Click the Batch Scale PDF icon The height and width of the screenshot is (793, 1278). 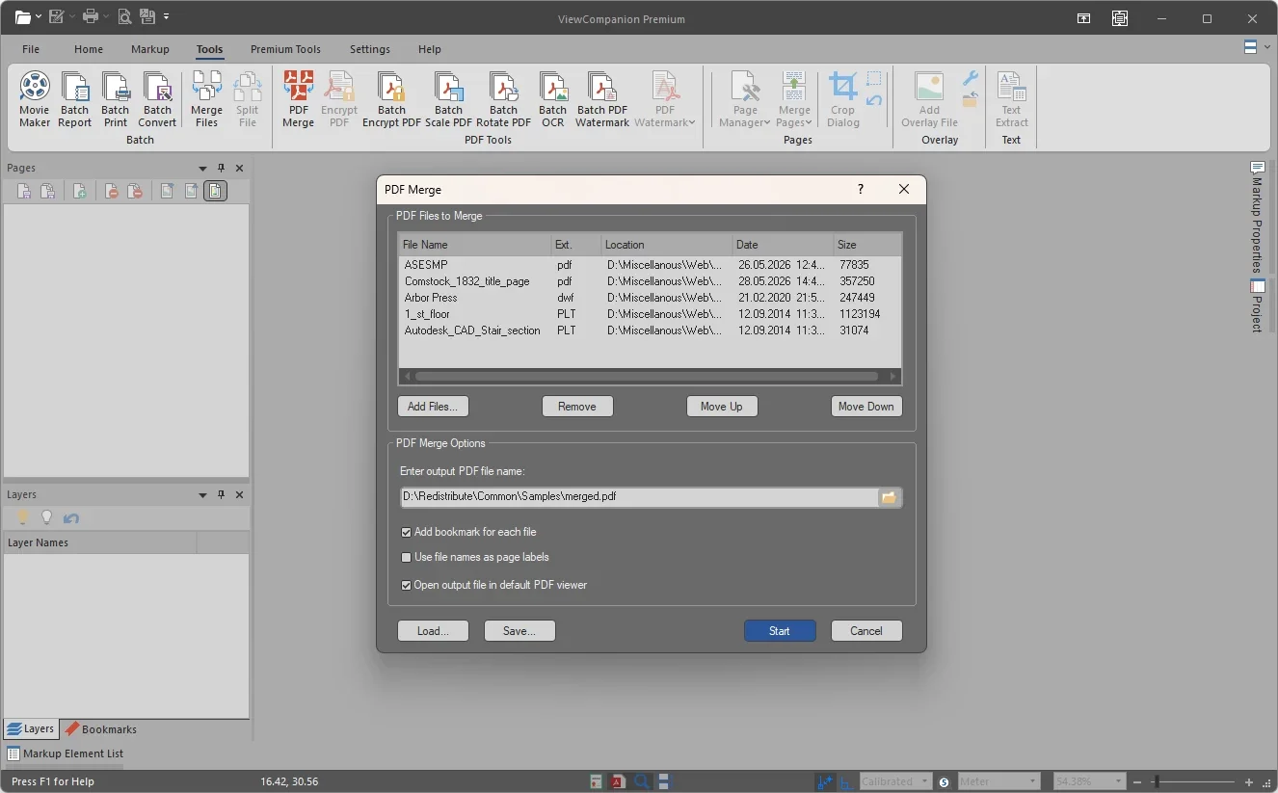point(448,100)
